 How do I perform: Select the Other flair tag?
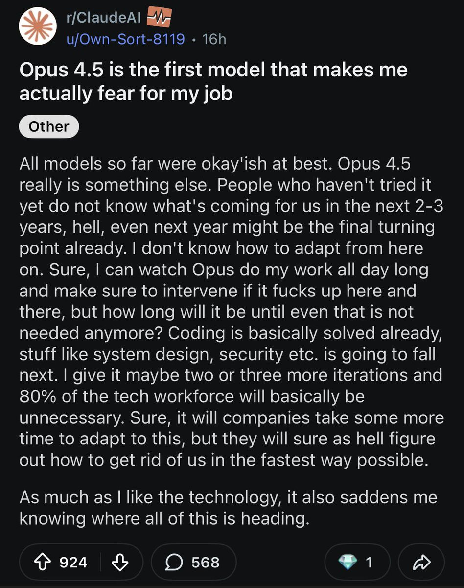click(49, 126)
